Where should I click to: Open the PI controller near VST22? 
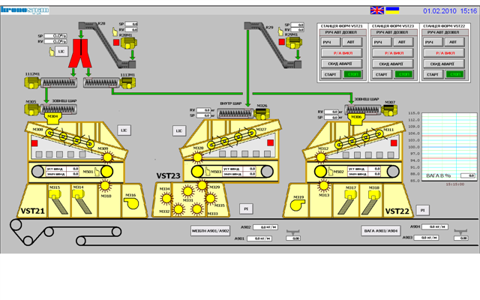(424, 210)
